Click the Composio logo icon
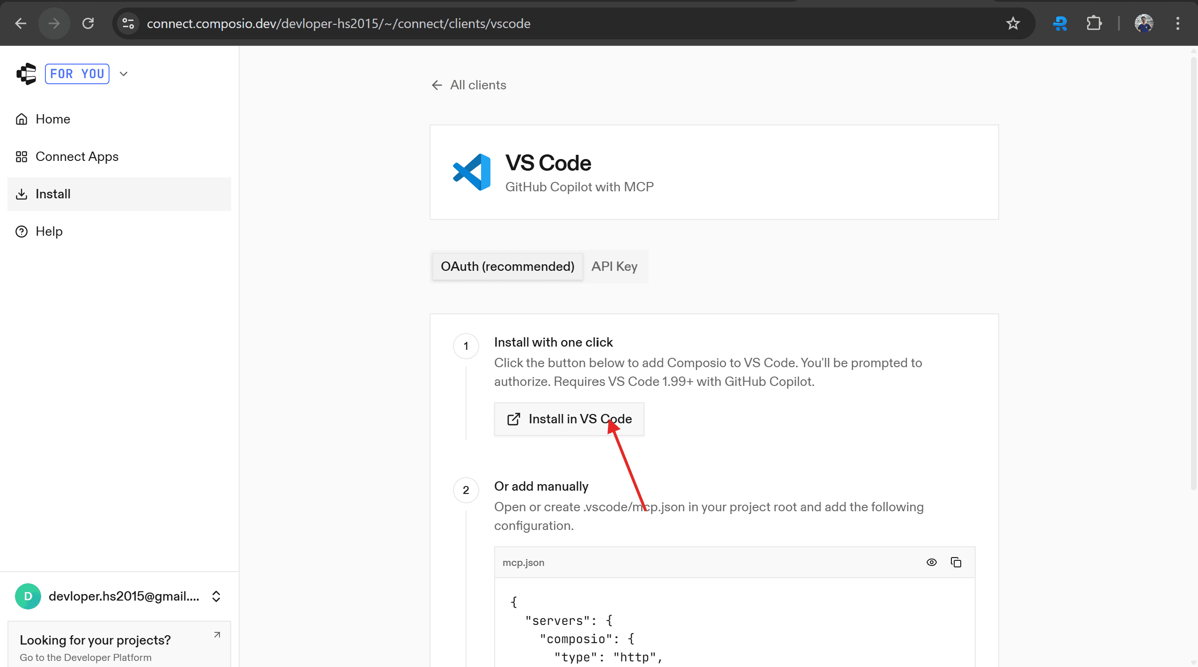The image size is (1198, 667). point(26,74)
